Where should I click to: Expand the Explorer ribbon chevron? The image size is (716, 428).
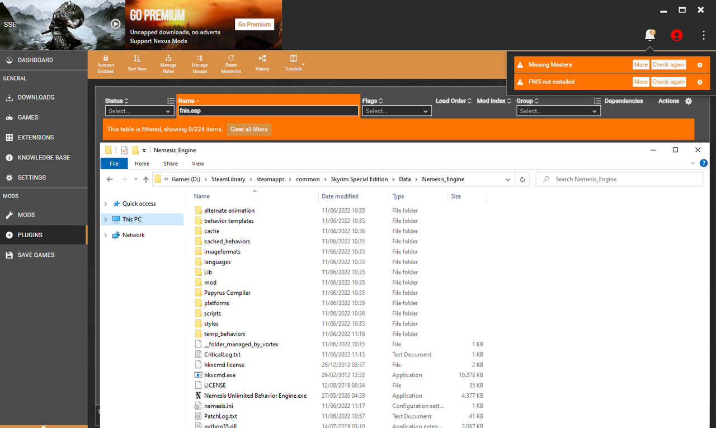(693, 163)
